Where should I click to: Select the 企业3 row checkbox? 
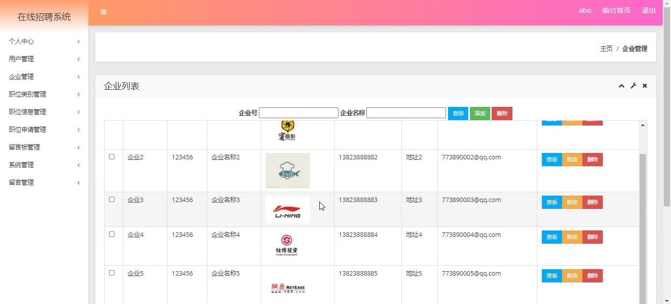112,200
